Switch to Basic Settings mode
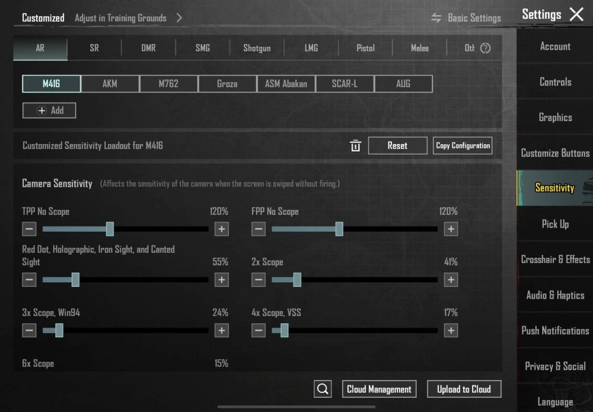Screen dimensions: 593x412 coord(466,18)
